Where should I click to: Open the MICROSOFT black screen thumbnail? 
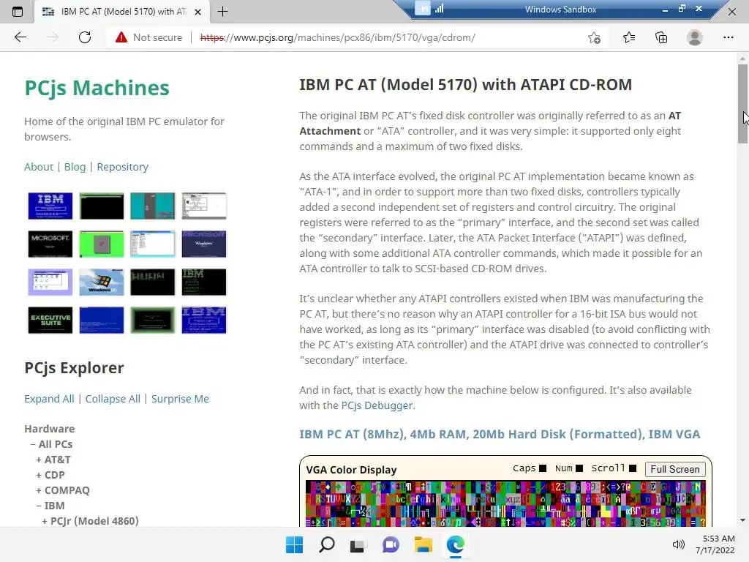tap(50, 244)
